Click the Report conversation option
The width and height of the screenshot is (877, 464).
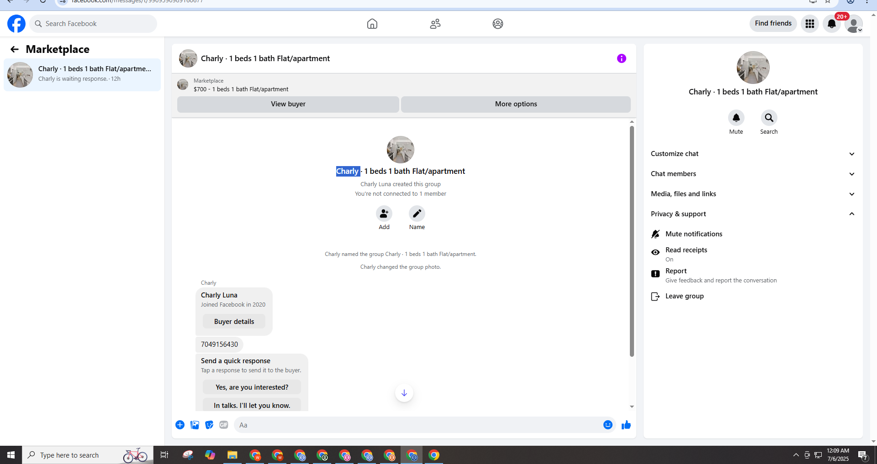753,275
